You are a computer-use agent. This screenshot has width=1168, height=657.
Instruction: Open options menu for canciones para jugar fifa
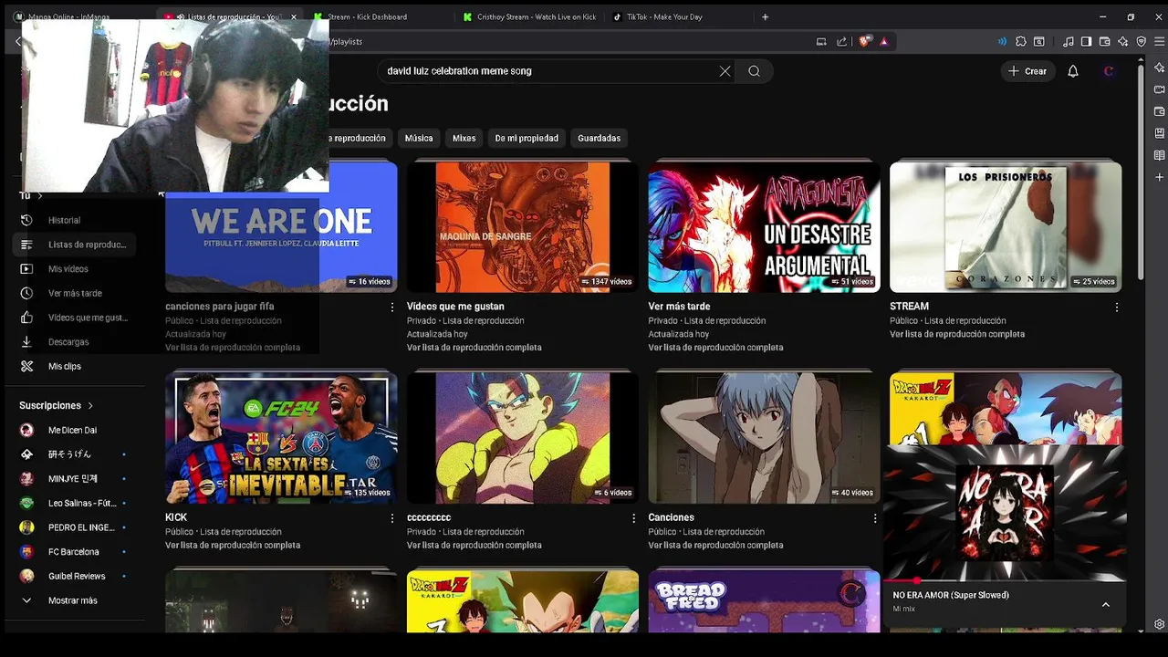(392, 308)
